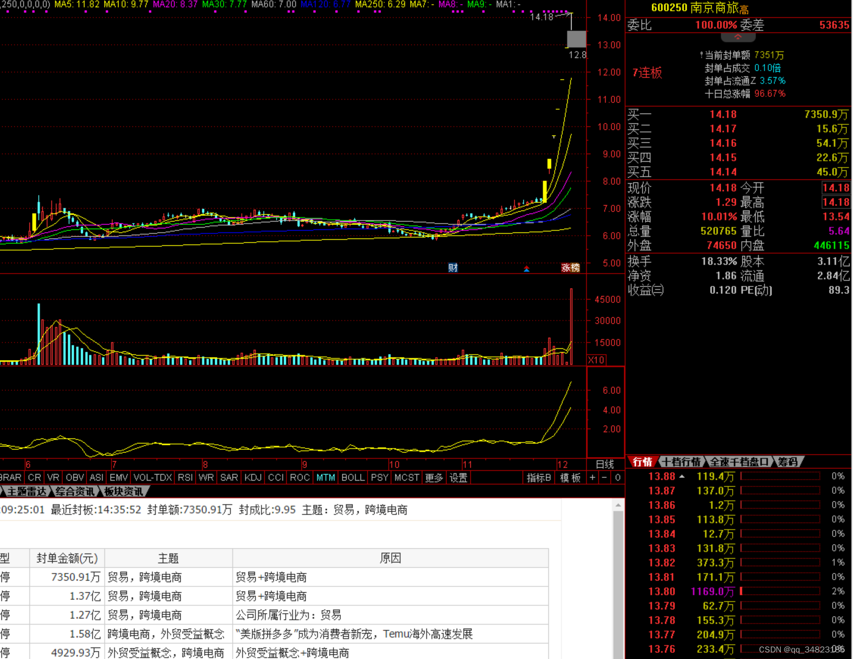
Task: Click the MA250: 6.29 legend label
Action: point(380,5)
